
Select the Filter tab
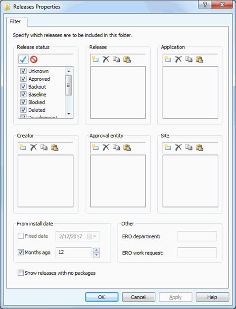15,21
